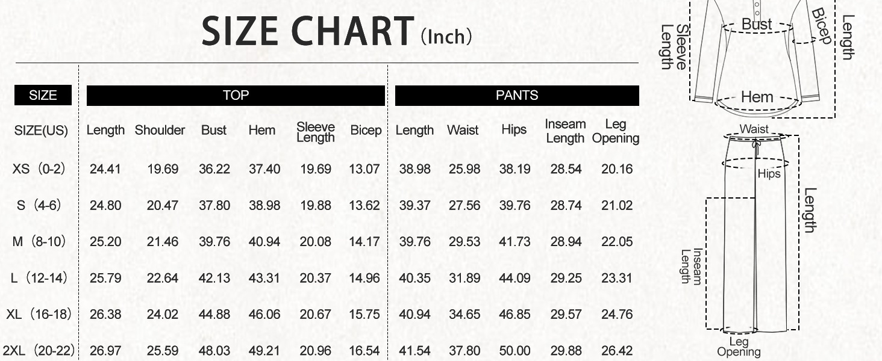Click the Bust label on the top diagram
This screenshot has width=882, height=361.
756,25
